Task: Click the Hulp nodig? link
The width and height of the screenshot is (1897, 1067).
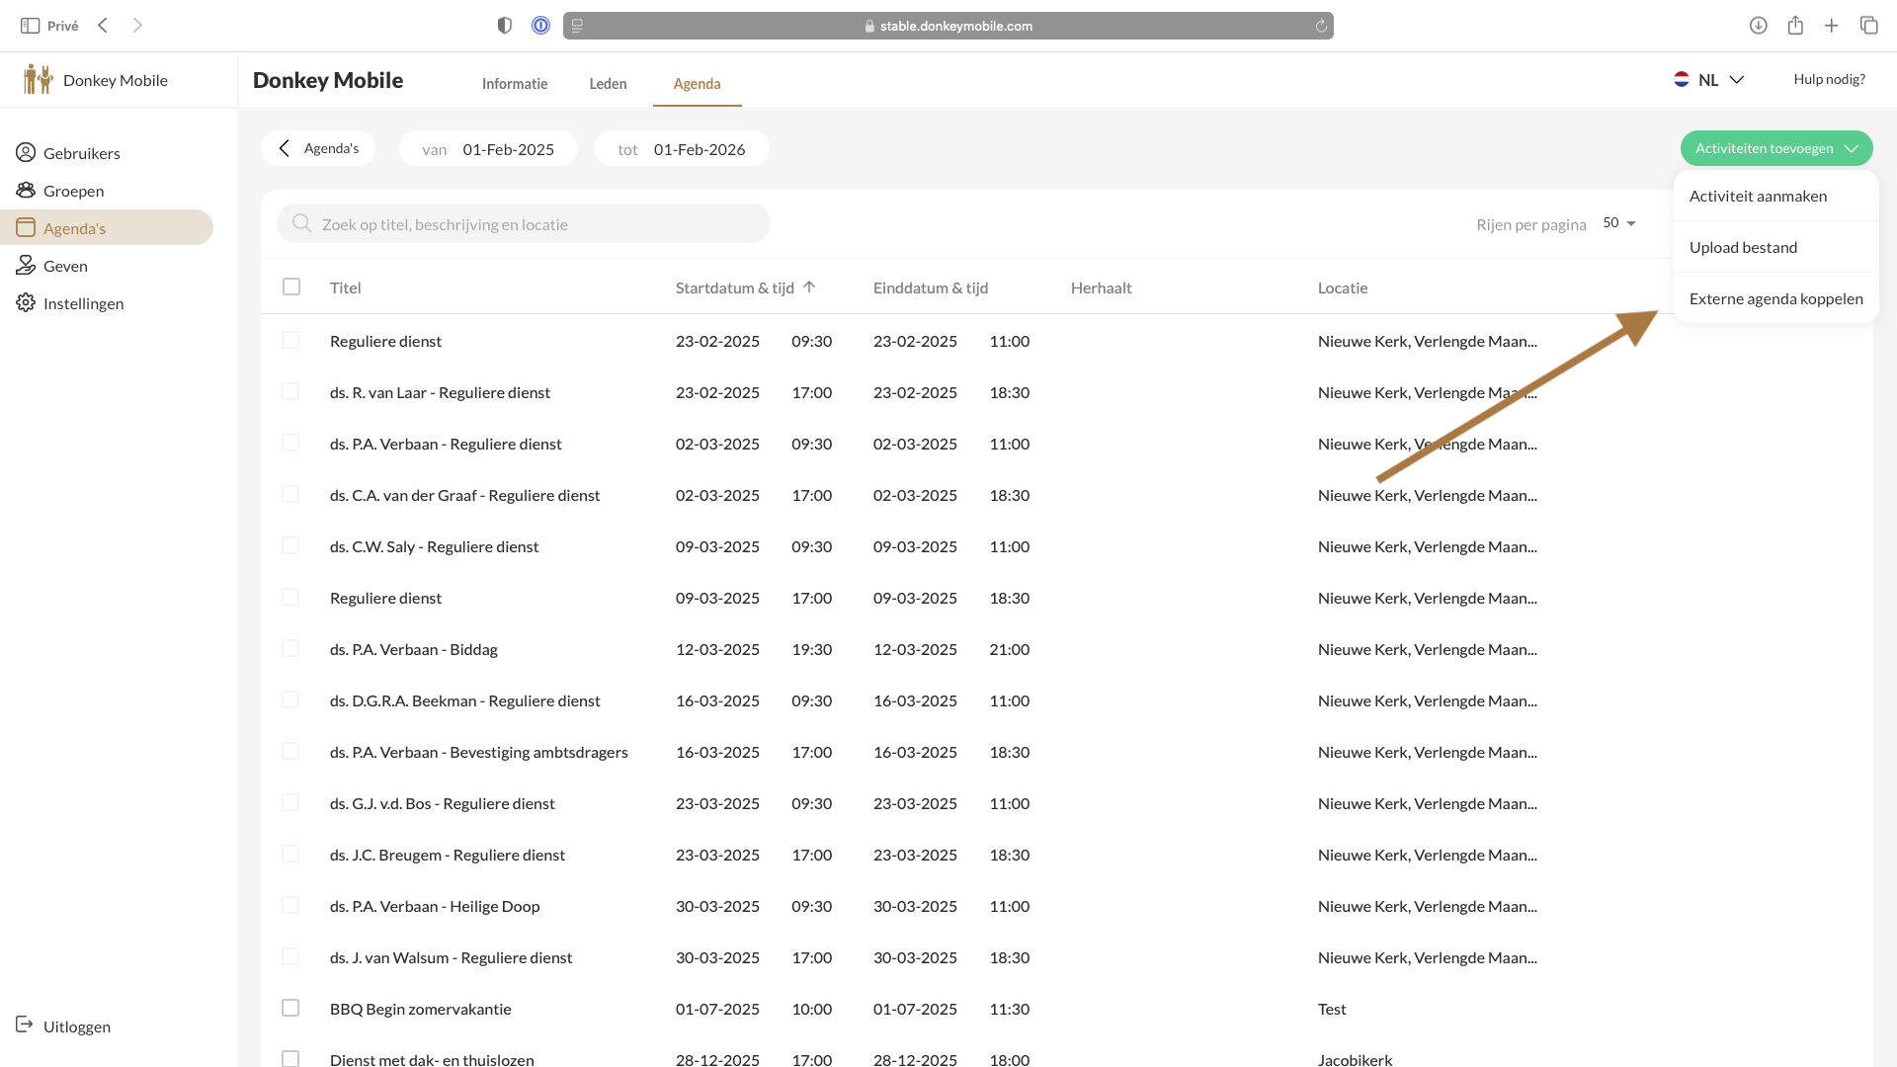Action: [x=1829, y=79]
